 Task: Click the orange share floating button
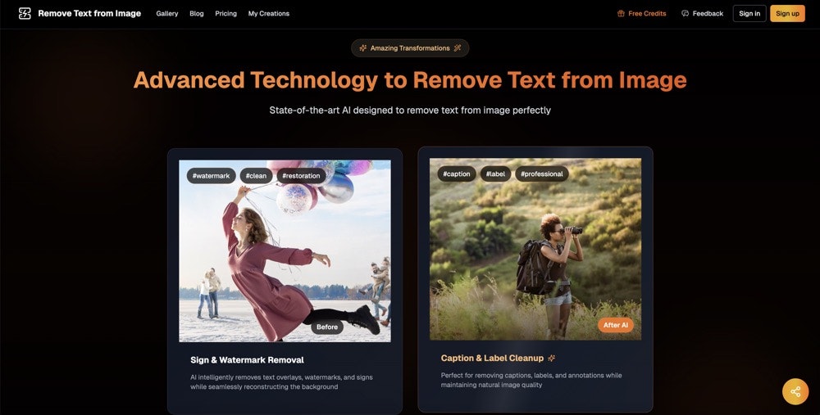click(795, 391)
